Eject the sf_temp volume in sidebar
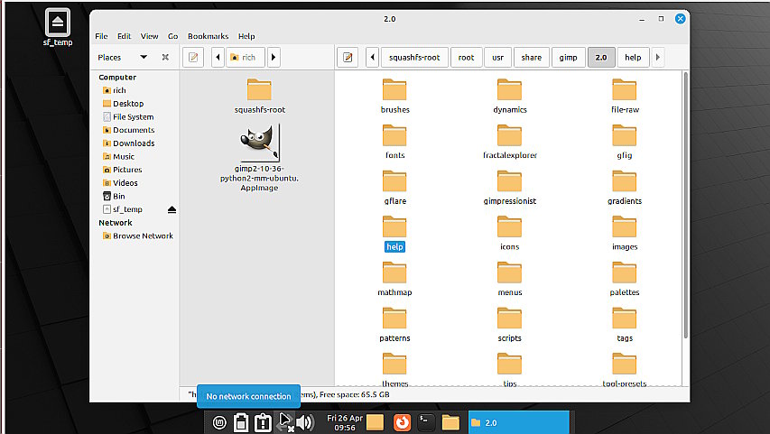Viewport: 770px width, 434px height. pos(172,209)
